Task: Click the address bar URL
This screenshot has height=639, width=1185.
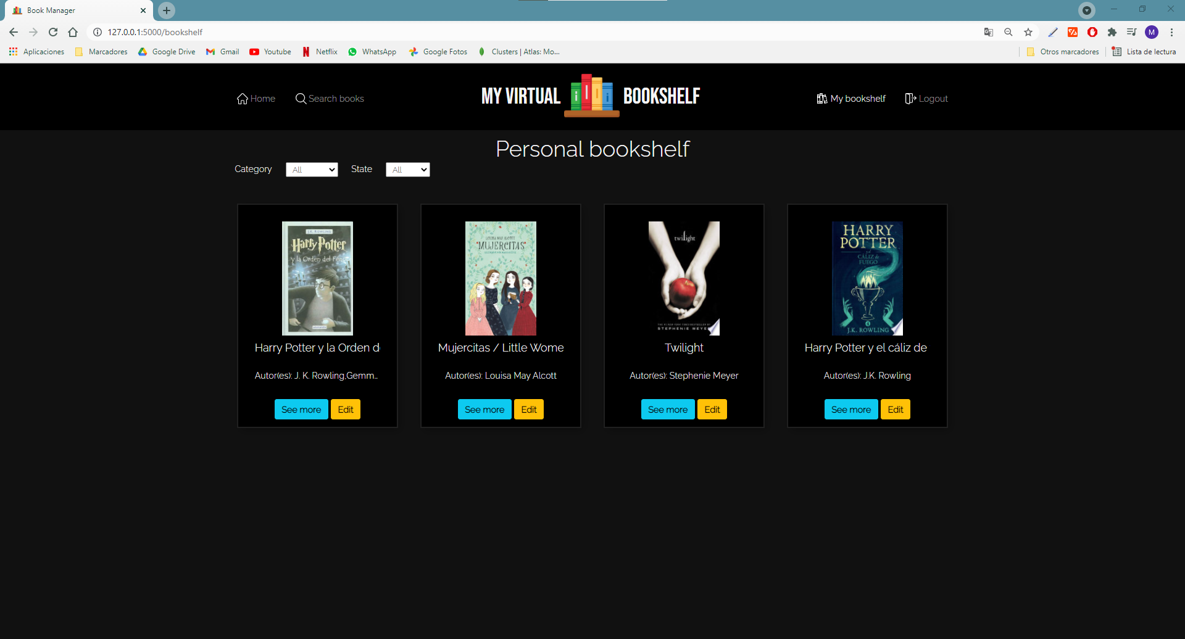Action: 155,32
